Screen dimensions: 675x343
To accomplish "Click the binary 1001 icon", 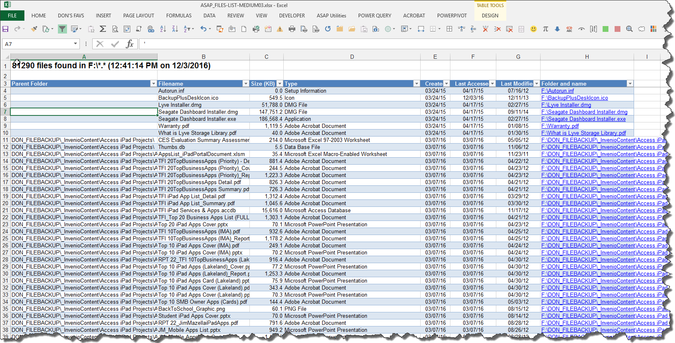I will (594, 29).
